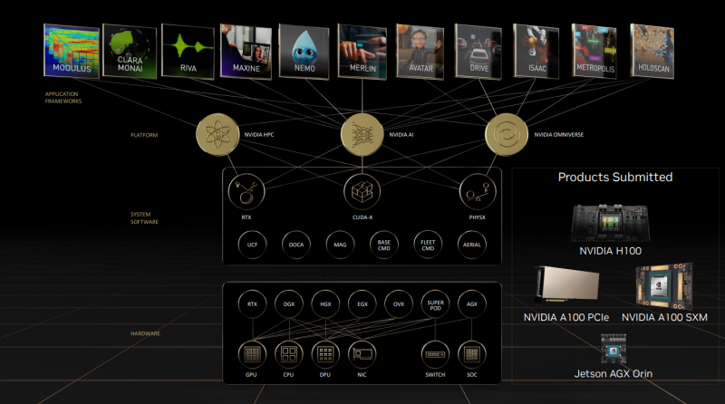Click the Metropolis framework tile
The width and height of the screenshot is (725, 404).
[594, 51]
